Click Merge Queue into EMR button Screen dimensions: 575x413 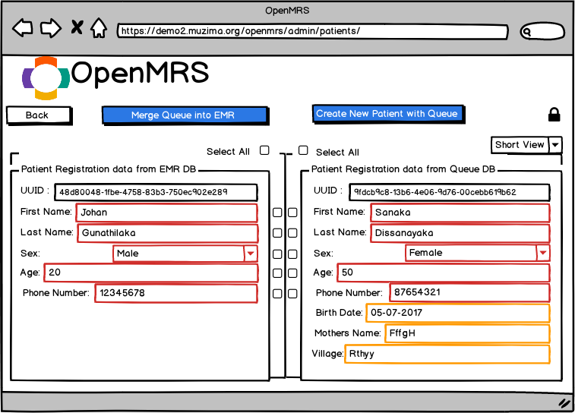(x=185, y=115)
